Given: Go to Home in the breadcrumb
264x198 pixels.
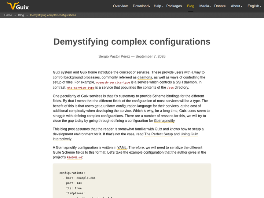Looking at the screenshot, I should coord(8,15).
